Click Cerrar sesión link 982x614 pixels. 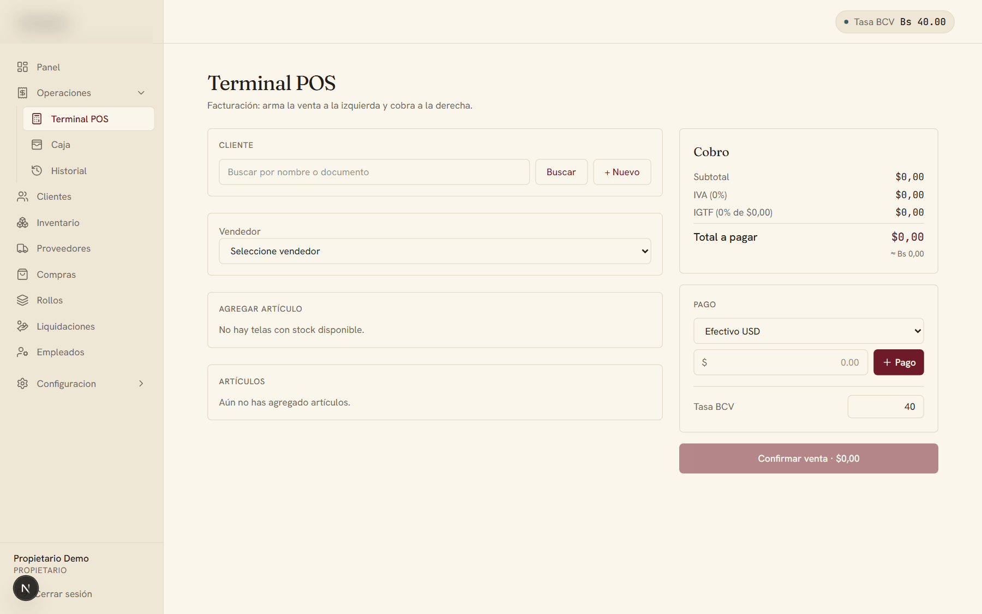pos(64,594)
